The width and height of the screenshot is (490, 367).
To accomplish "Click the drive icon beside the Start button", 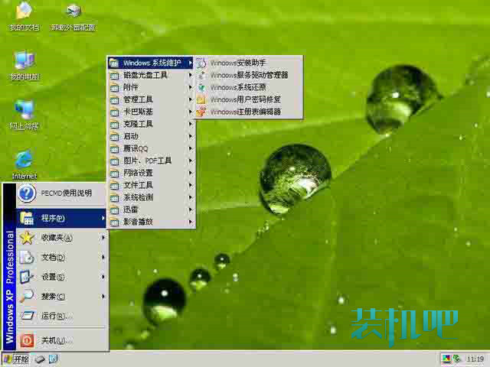I will pyautogui.click(x=38, y=359).
